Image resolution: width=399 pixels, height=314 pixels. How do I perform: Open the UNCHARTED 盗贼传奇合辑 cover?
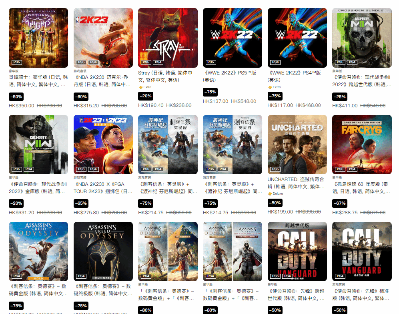click(x=297, y=145)
